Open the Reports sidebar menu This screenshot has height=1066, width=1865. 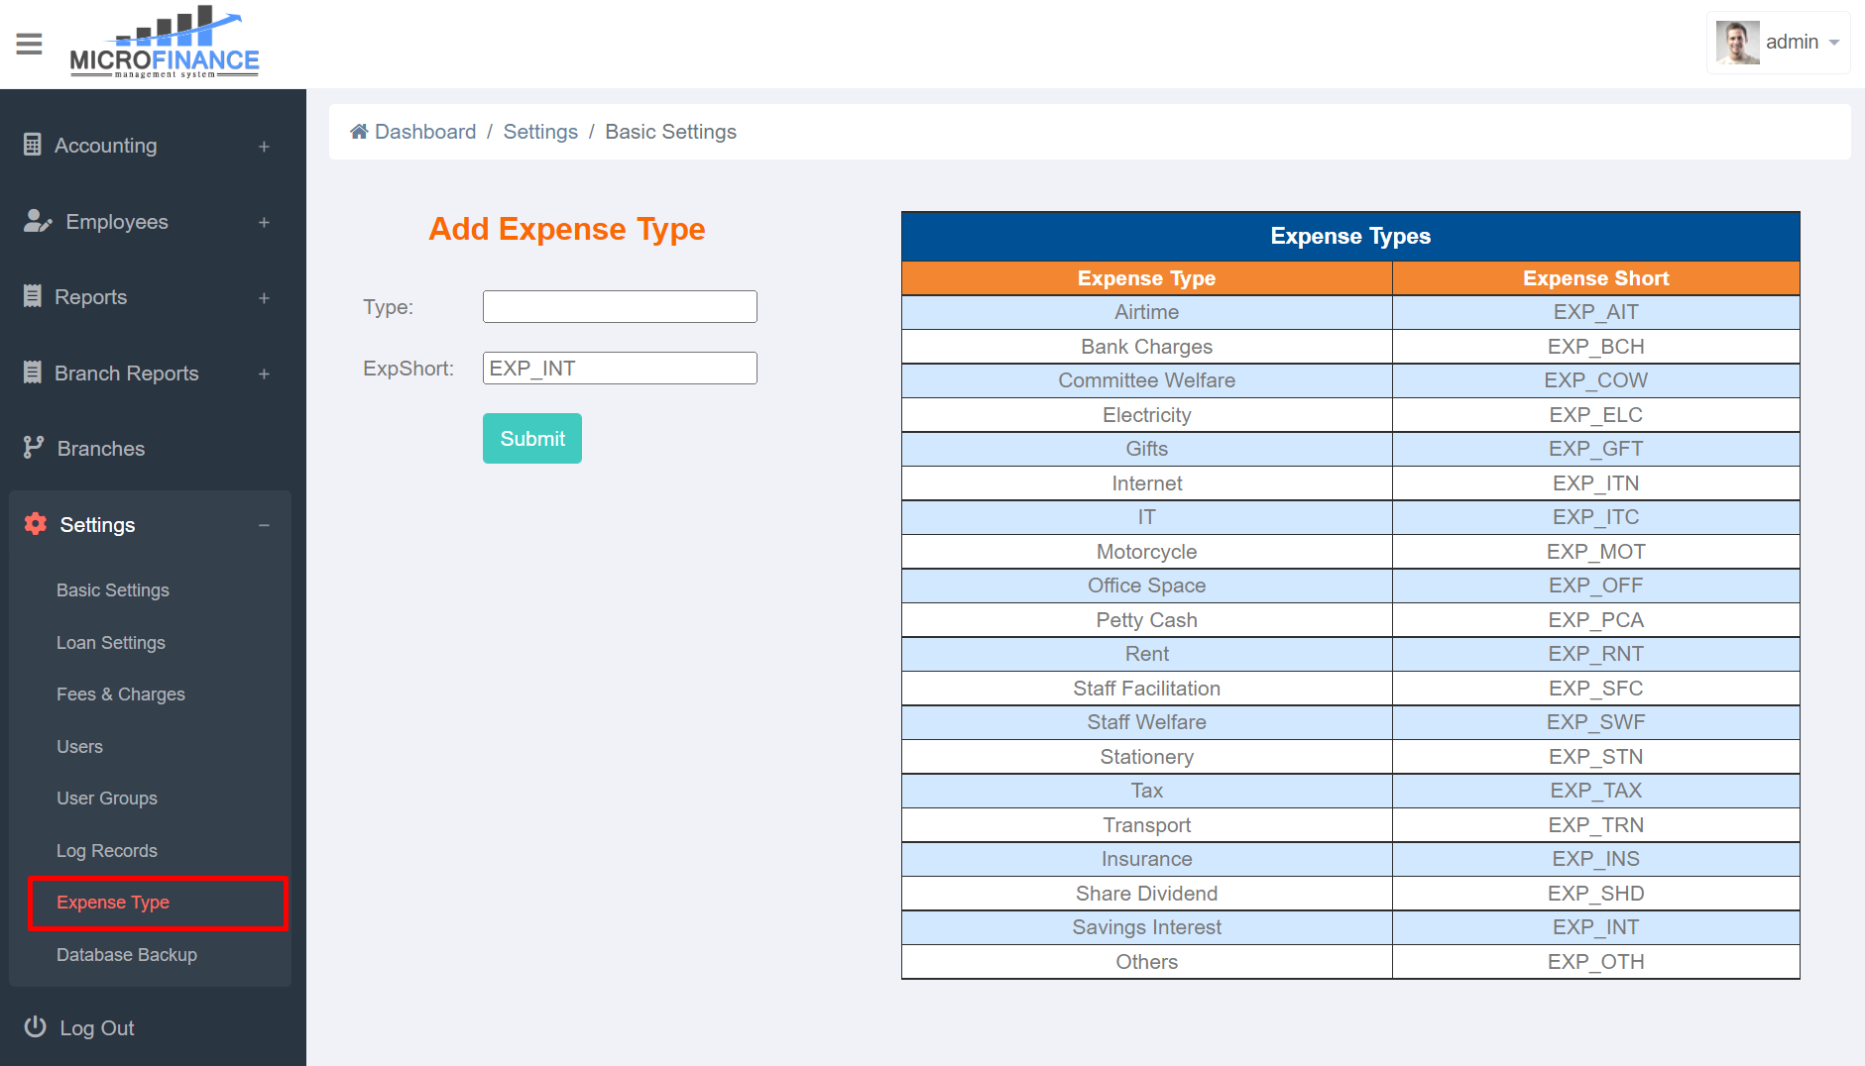pos(150,297)
